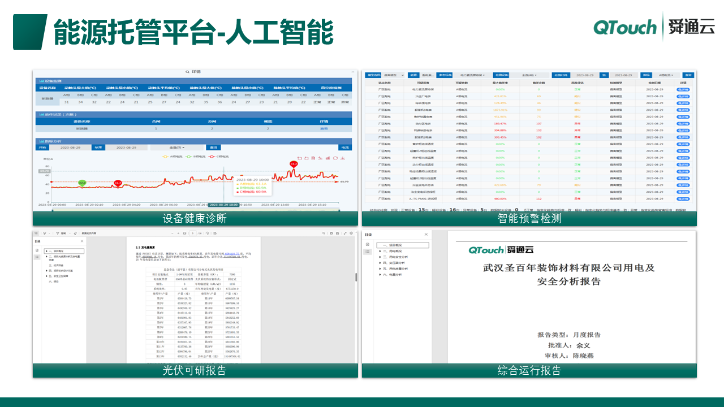This screenshot has height=407, width=724.
Task: Toggle the B相电流 legend on the current chart
Action: pyautogui.click(x=198, y=157)
